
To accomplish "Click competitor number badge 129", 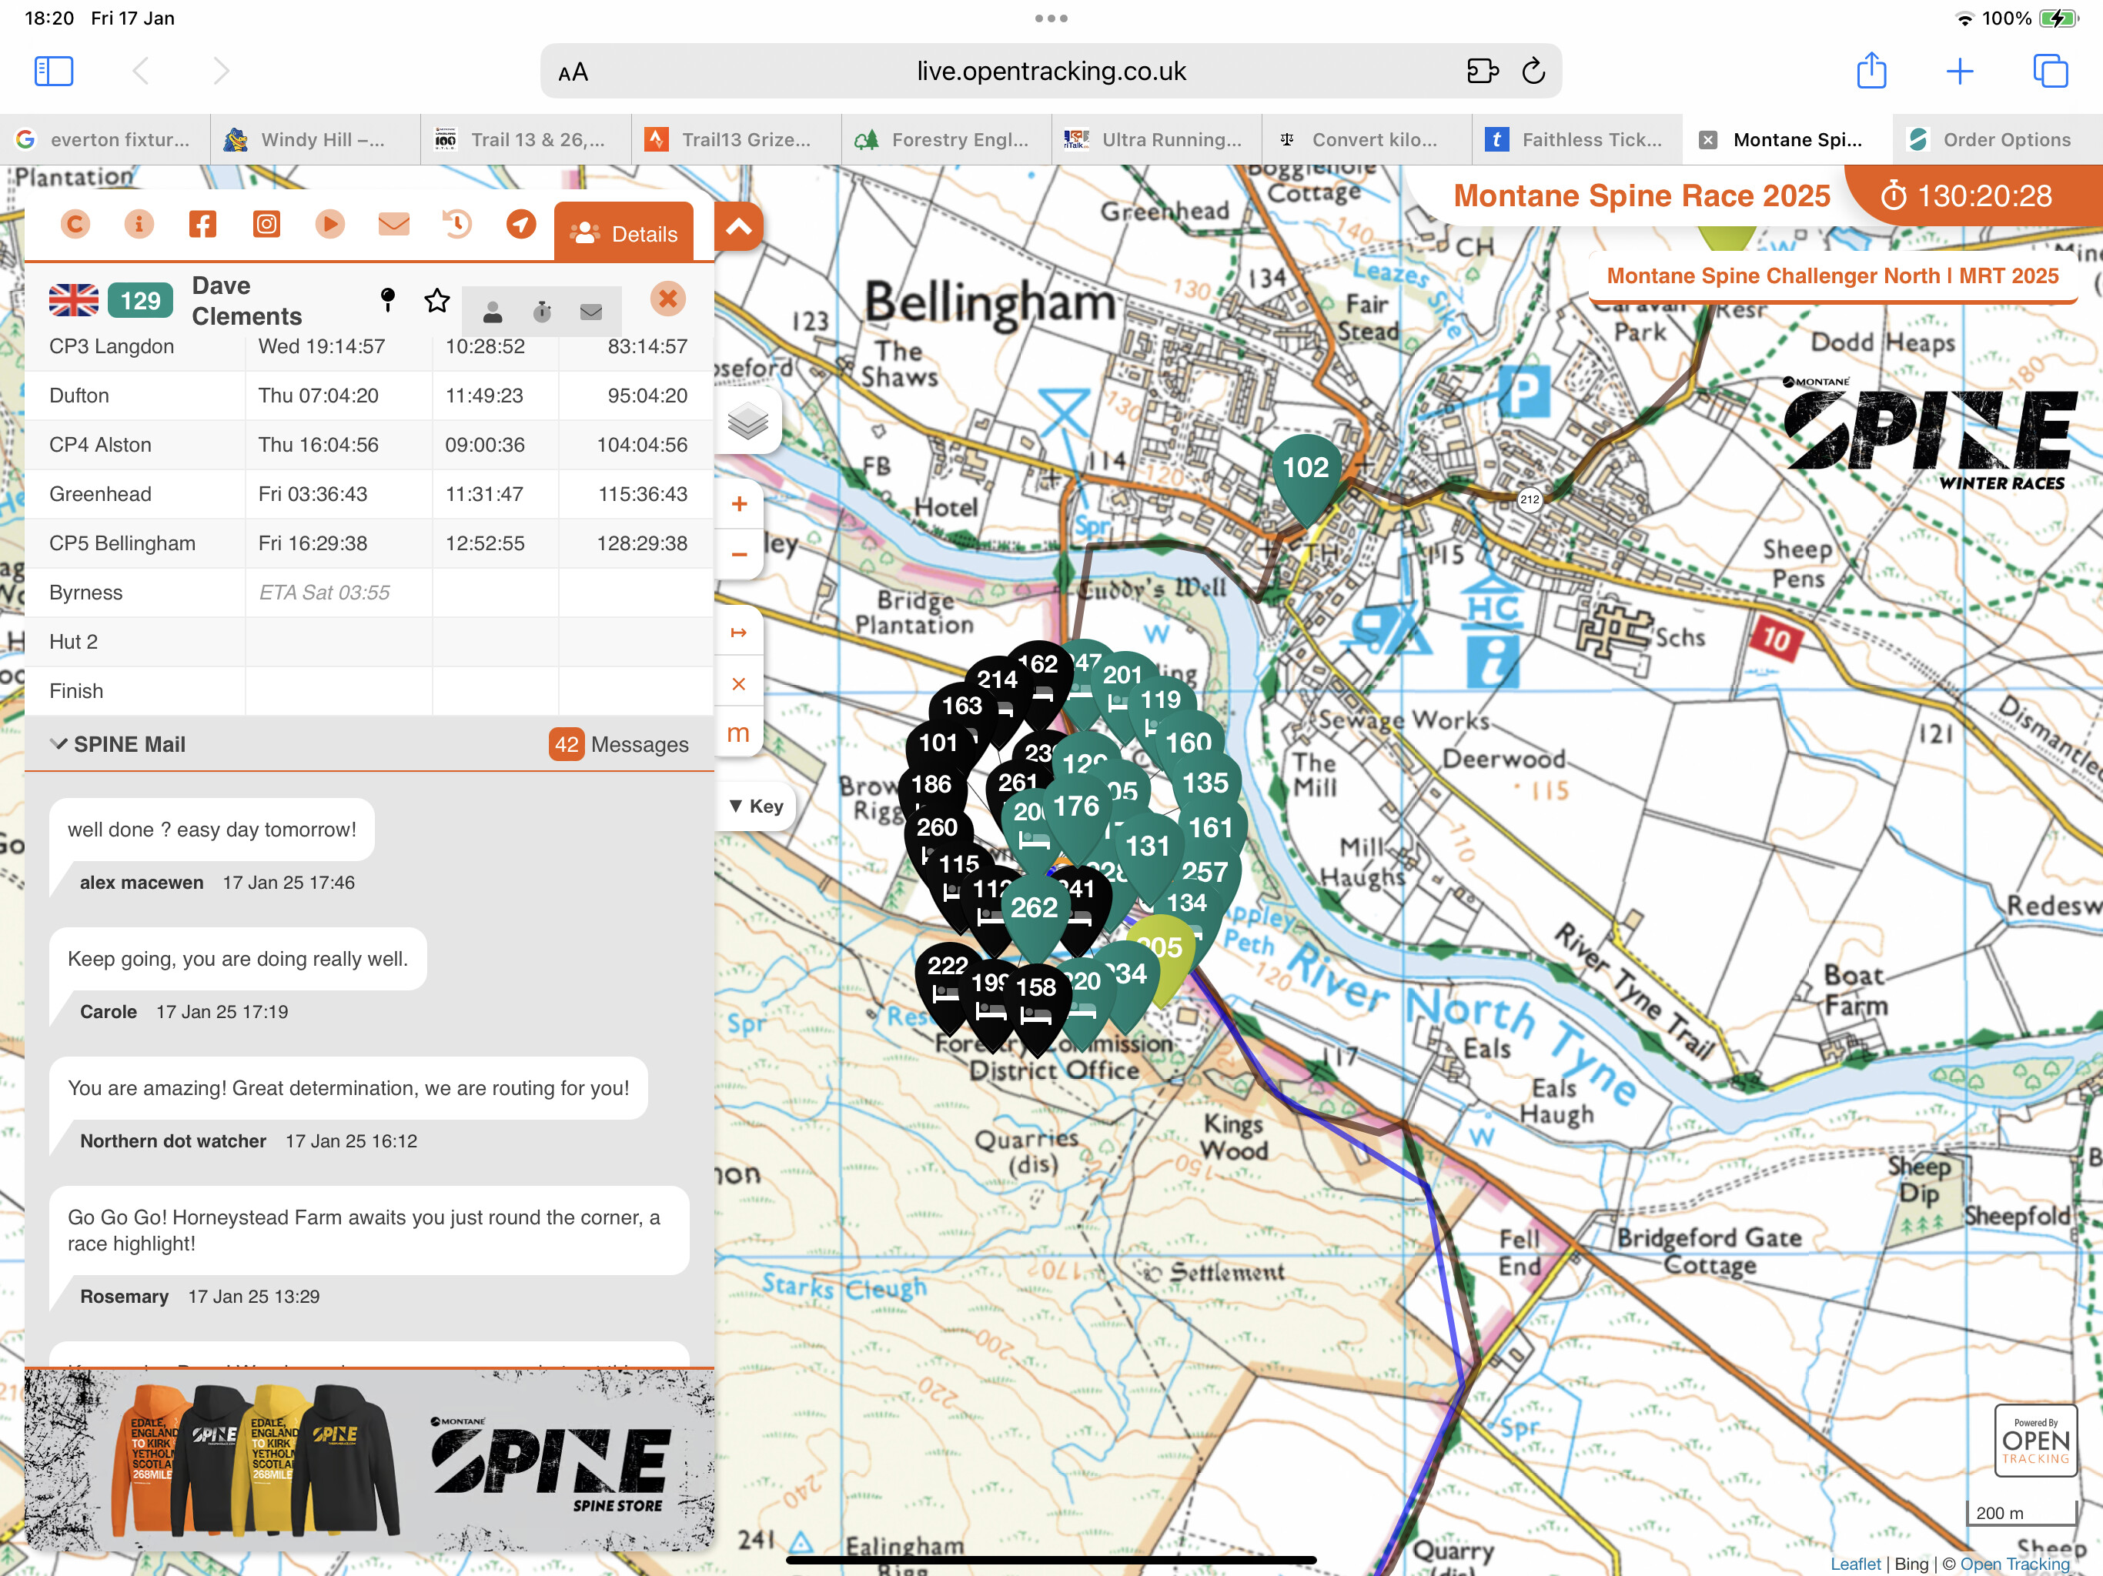I will click(140, 300).
